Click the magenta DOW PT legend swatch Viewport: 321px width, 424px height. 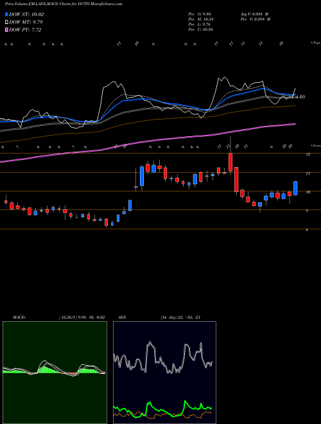tap(6, 30)
